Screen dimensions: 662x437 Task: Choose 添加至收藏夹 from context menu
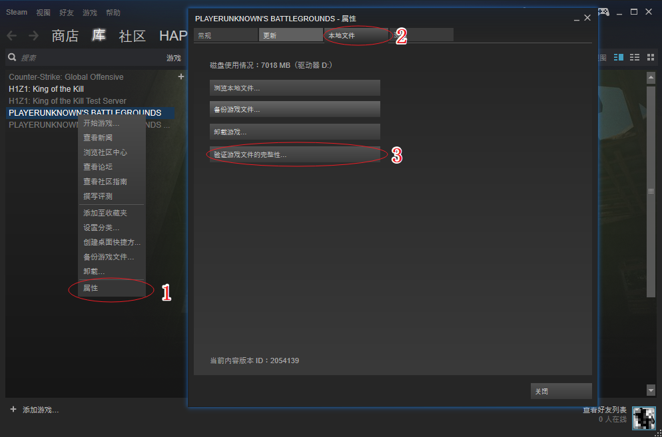pyautogui.click(x=112, y=213)
